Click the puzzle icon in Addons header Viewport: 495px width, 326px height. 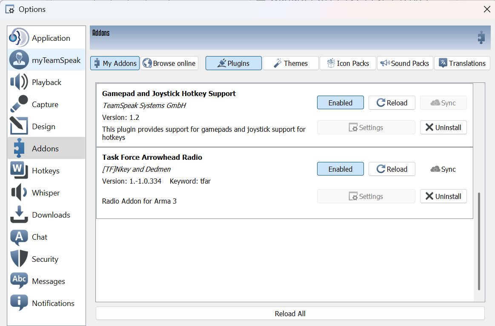click(481, 37)
